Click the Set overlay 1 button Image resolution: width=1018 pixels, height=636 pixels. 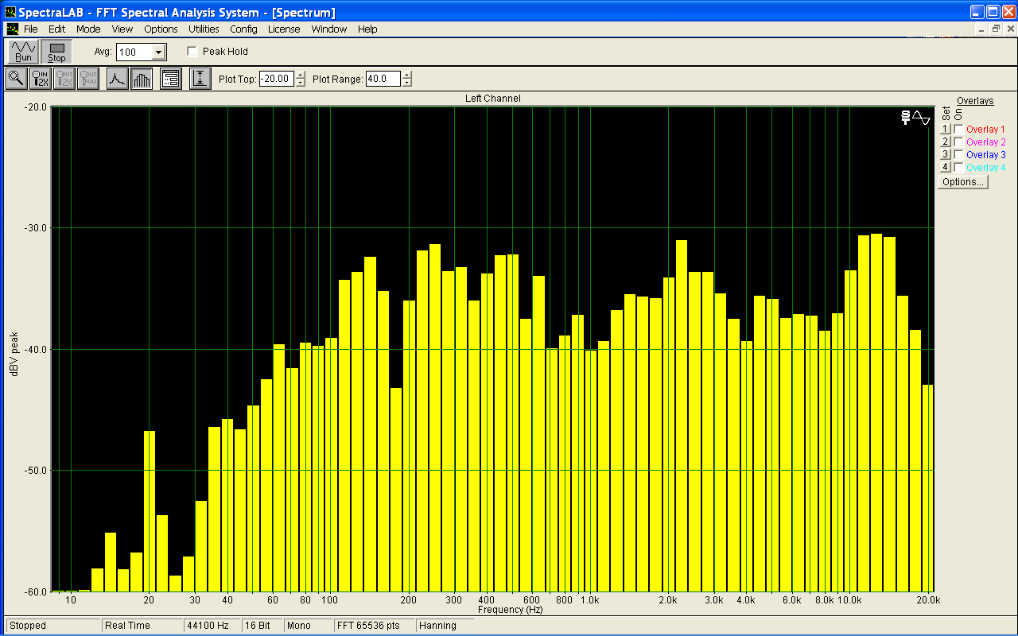[946, 130]
